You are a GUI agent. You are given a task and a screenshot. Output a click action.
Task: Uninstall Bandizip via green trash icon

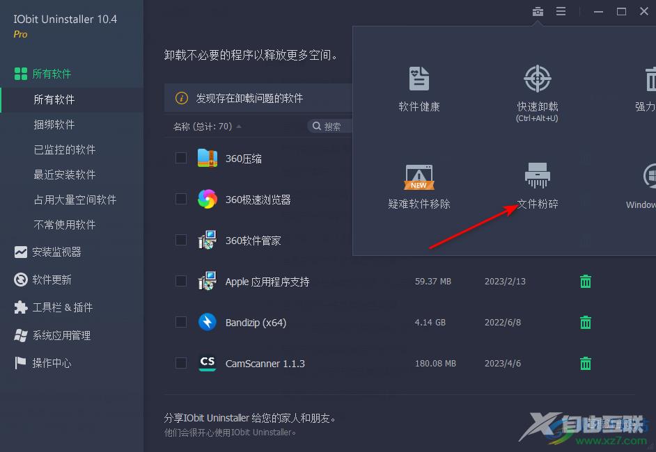pyautogui.click(x=585, y=322)
